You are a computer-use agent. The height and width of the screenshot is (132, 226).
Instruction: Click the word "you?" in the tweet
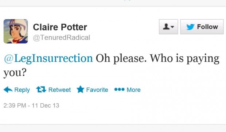15,73
